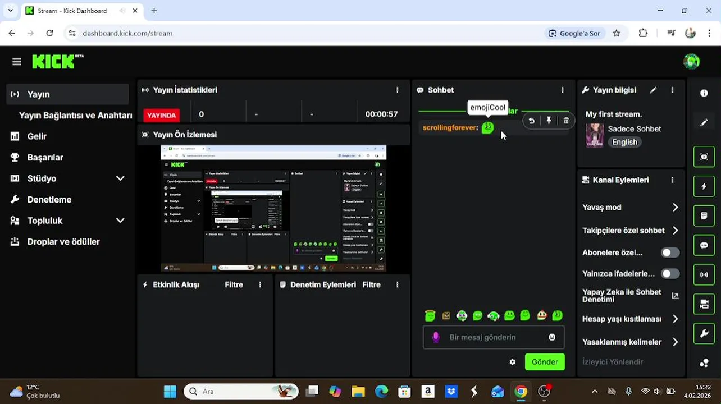
Task: Toggle the chat bubble widget icon
Action: point(704,245)
